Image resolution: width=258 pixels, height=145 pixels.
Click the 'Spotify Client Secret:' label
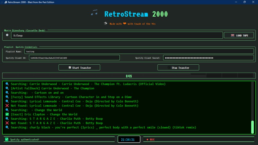(148, 58)
